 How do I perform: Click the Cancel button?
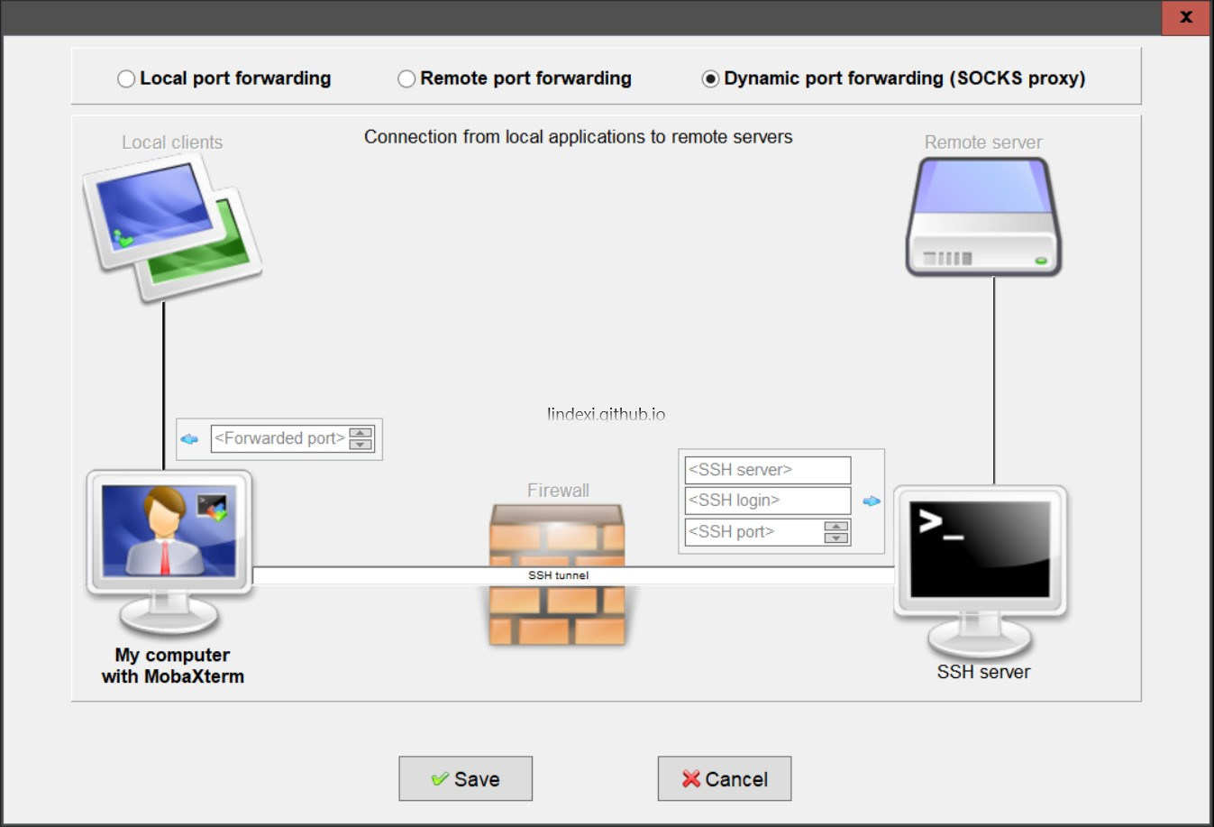725,778
